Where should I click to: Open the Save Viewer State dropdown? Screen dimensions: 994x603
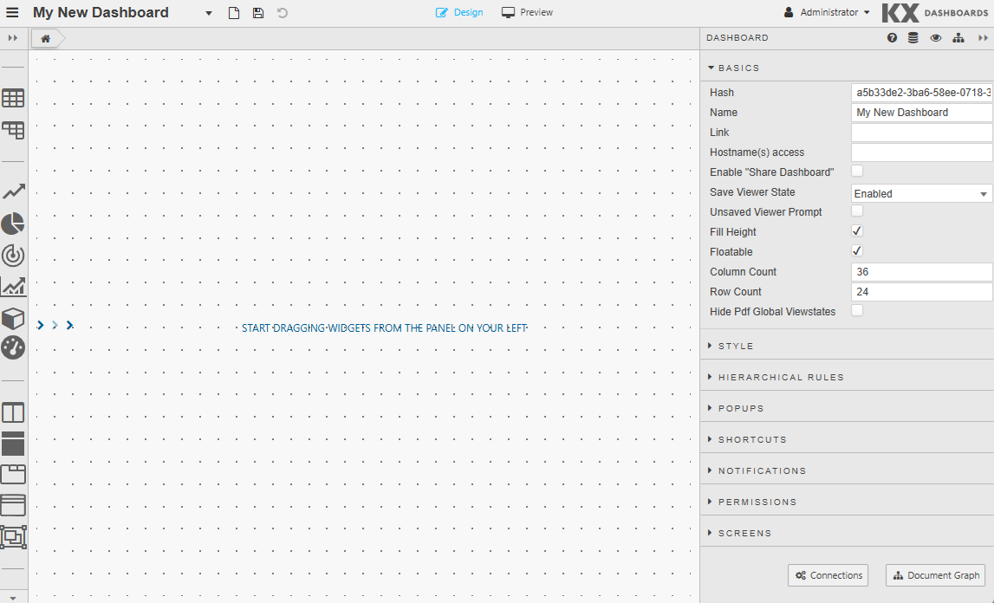point(921,193)
